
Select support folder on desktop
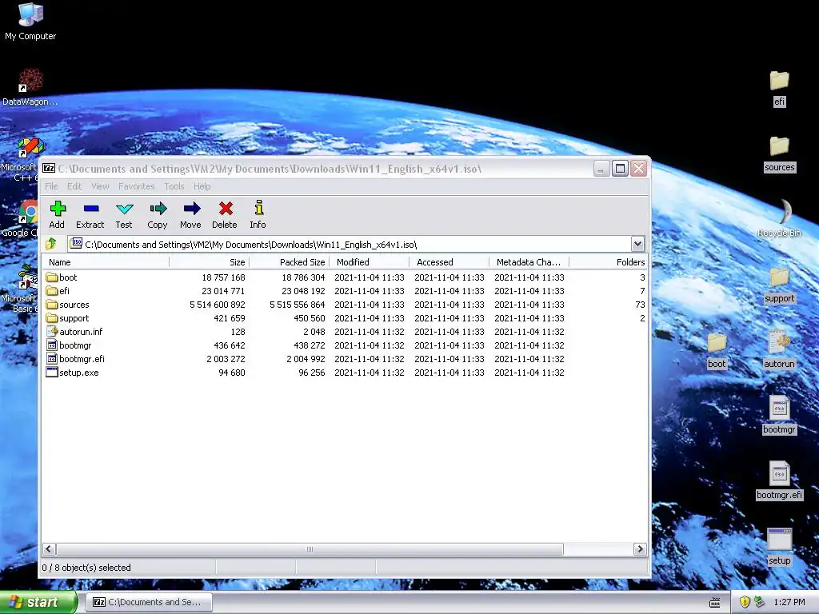(779, 285)
